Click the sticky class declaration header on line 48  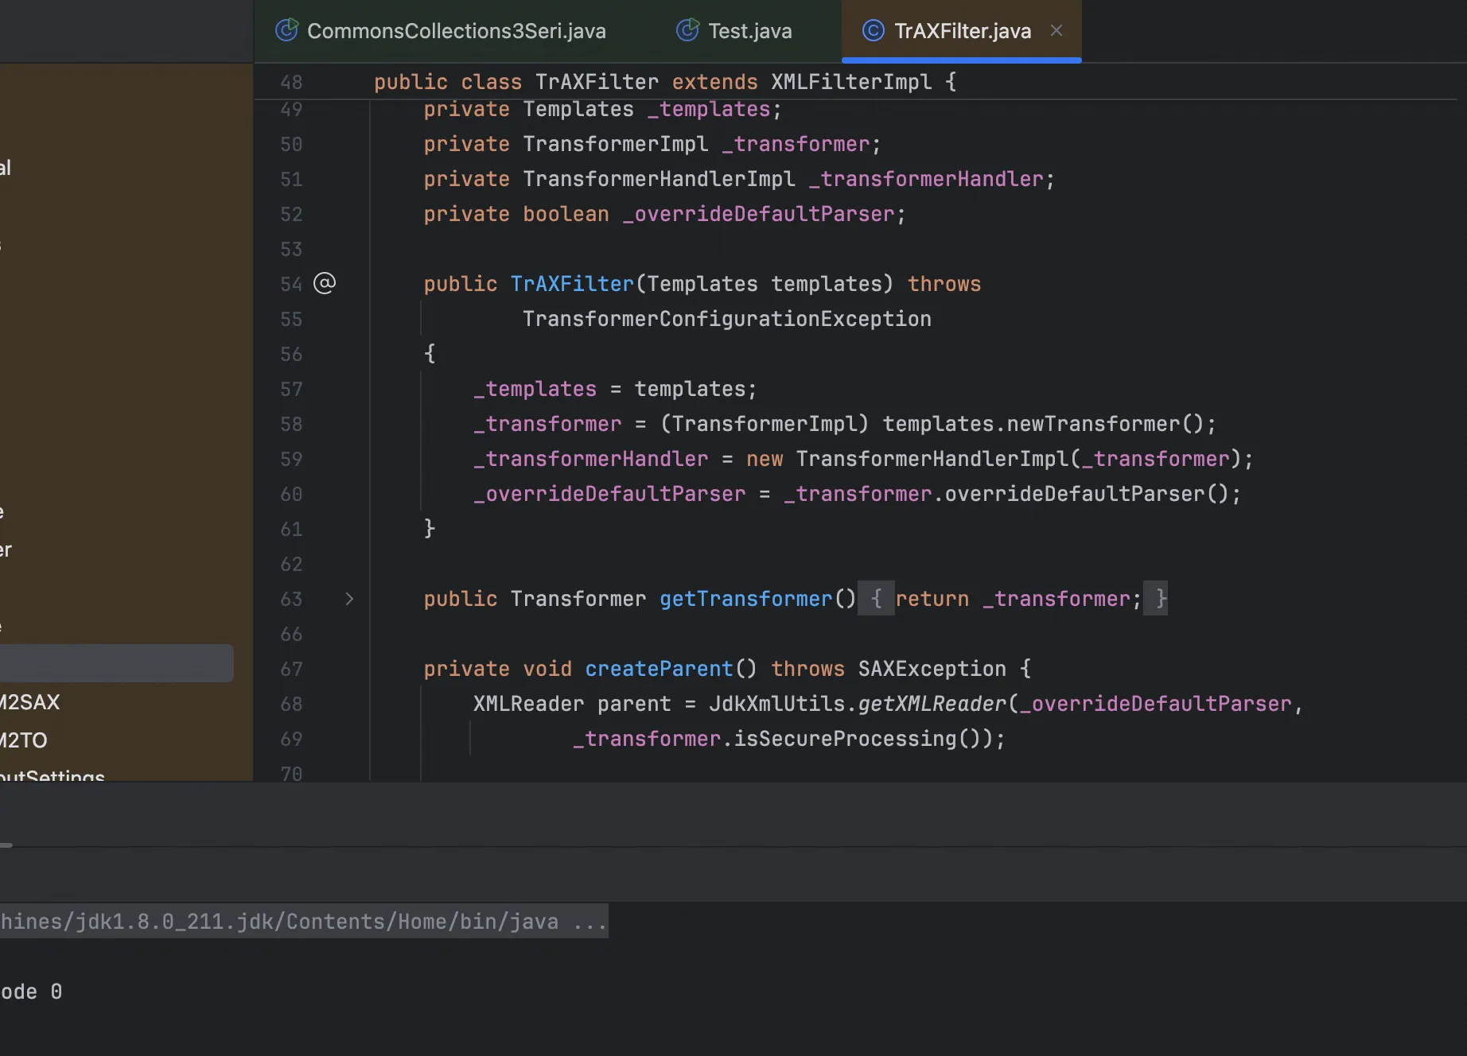pyautogui.click(x=664, y=82)
